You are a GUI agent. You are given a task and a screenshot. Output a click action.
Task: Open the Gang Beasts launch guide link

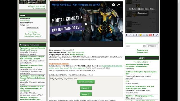[31, 66]
